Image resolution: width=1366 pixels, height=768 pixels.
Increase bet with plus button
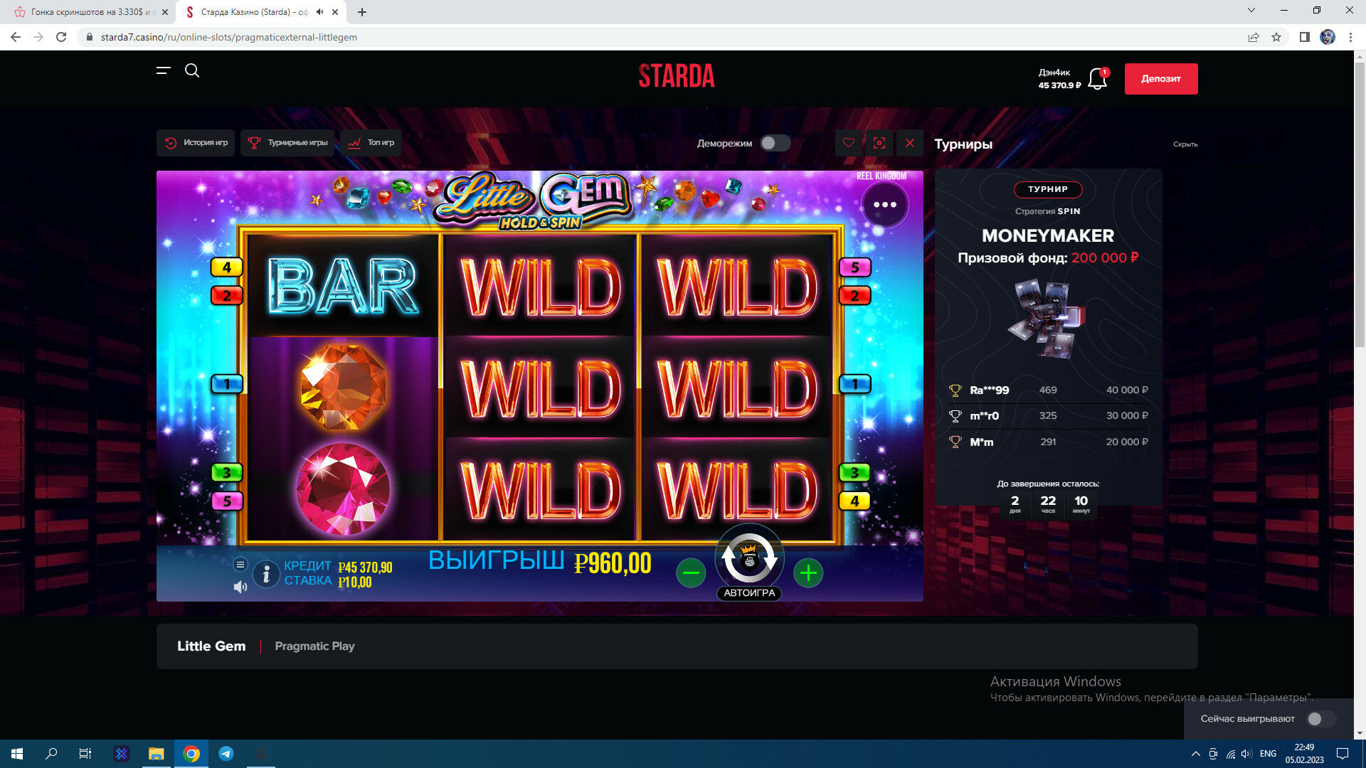coord(808,572)
